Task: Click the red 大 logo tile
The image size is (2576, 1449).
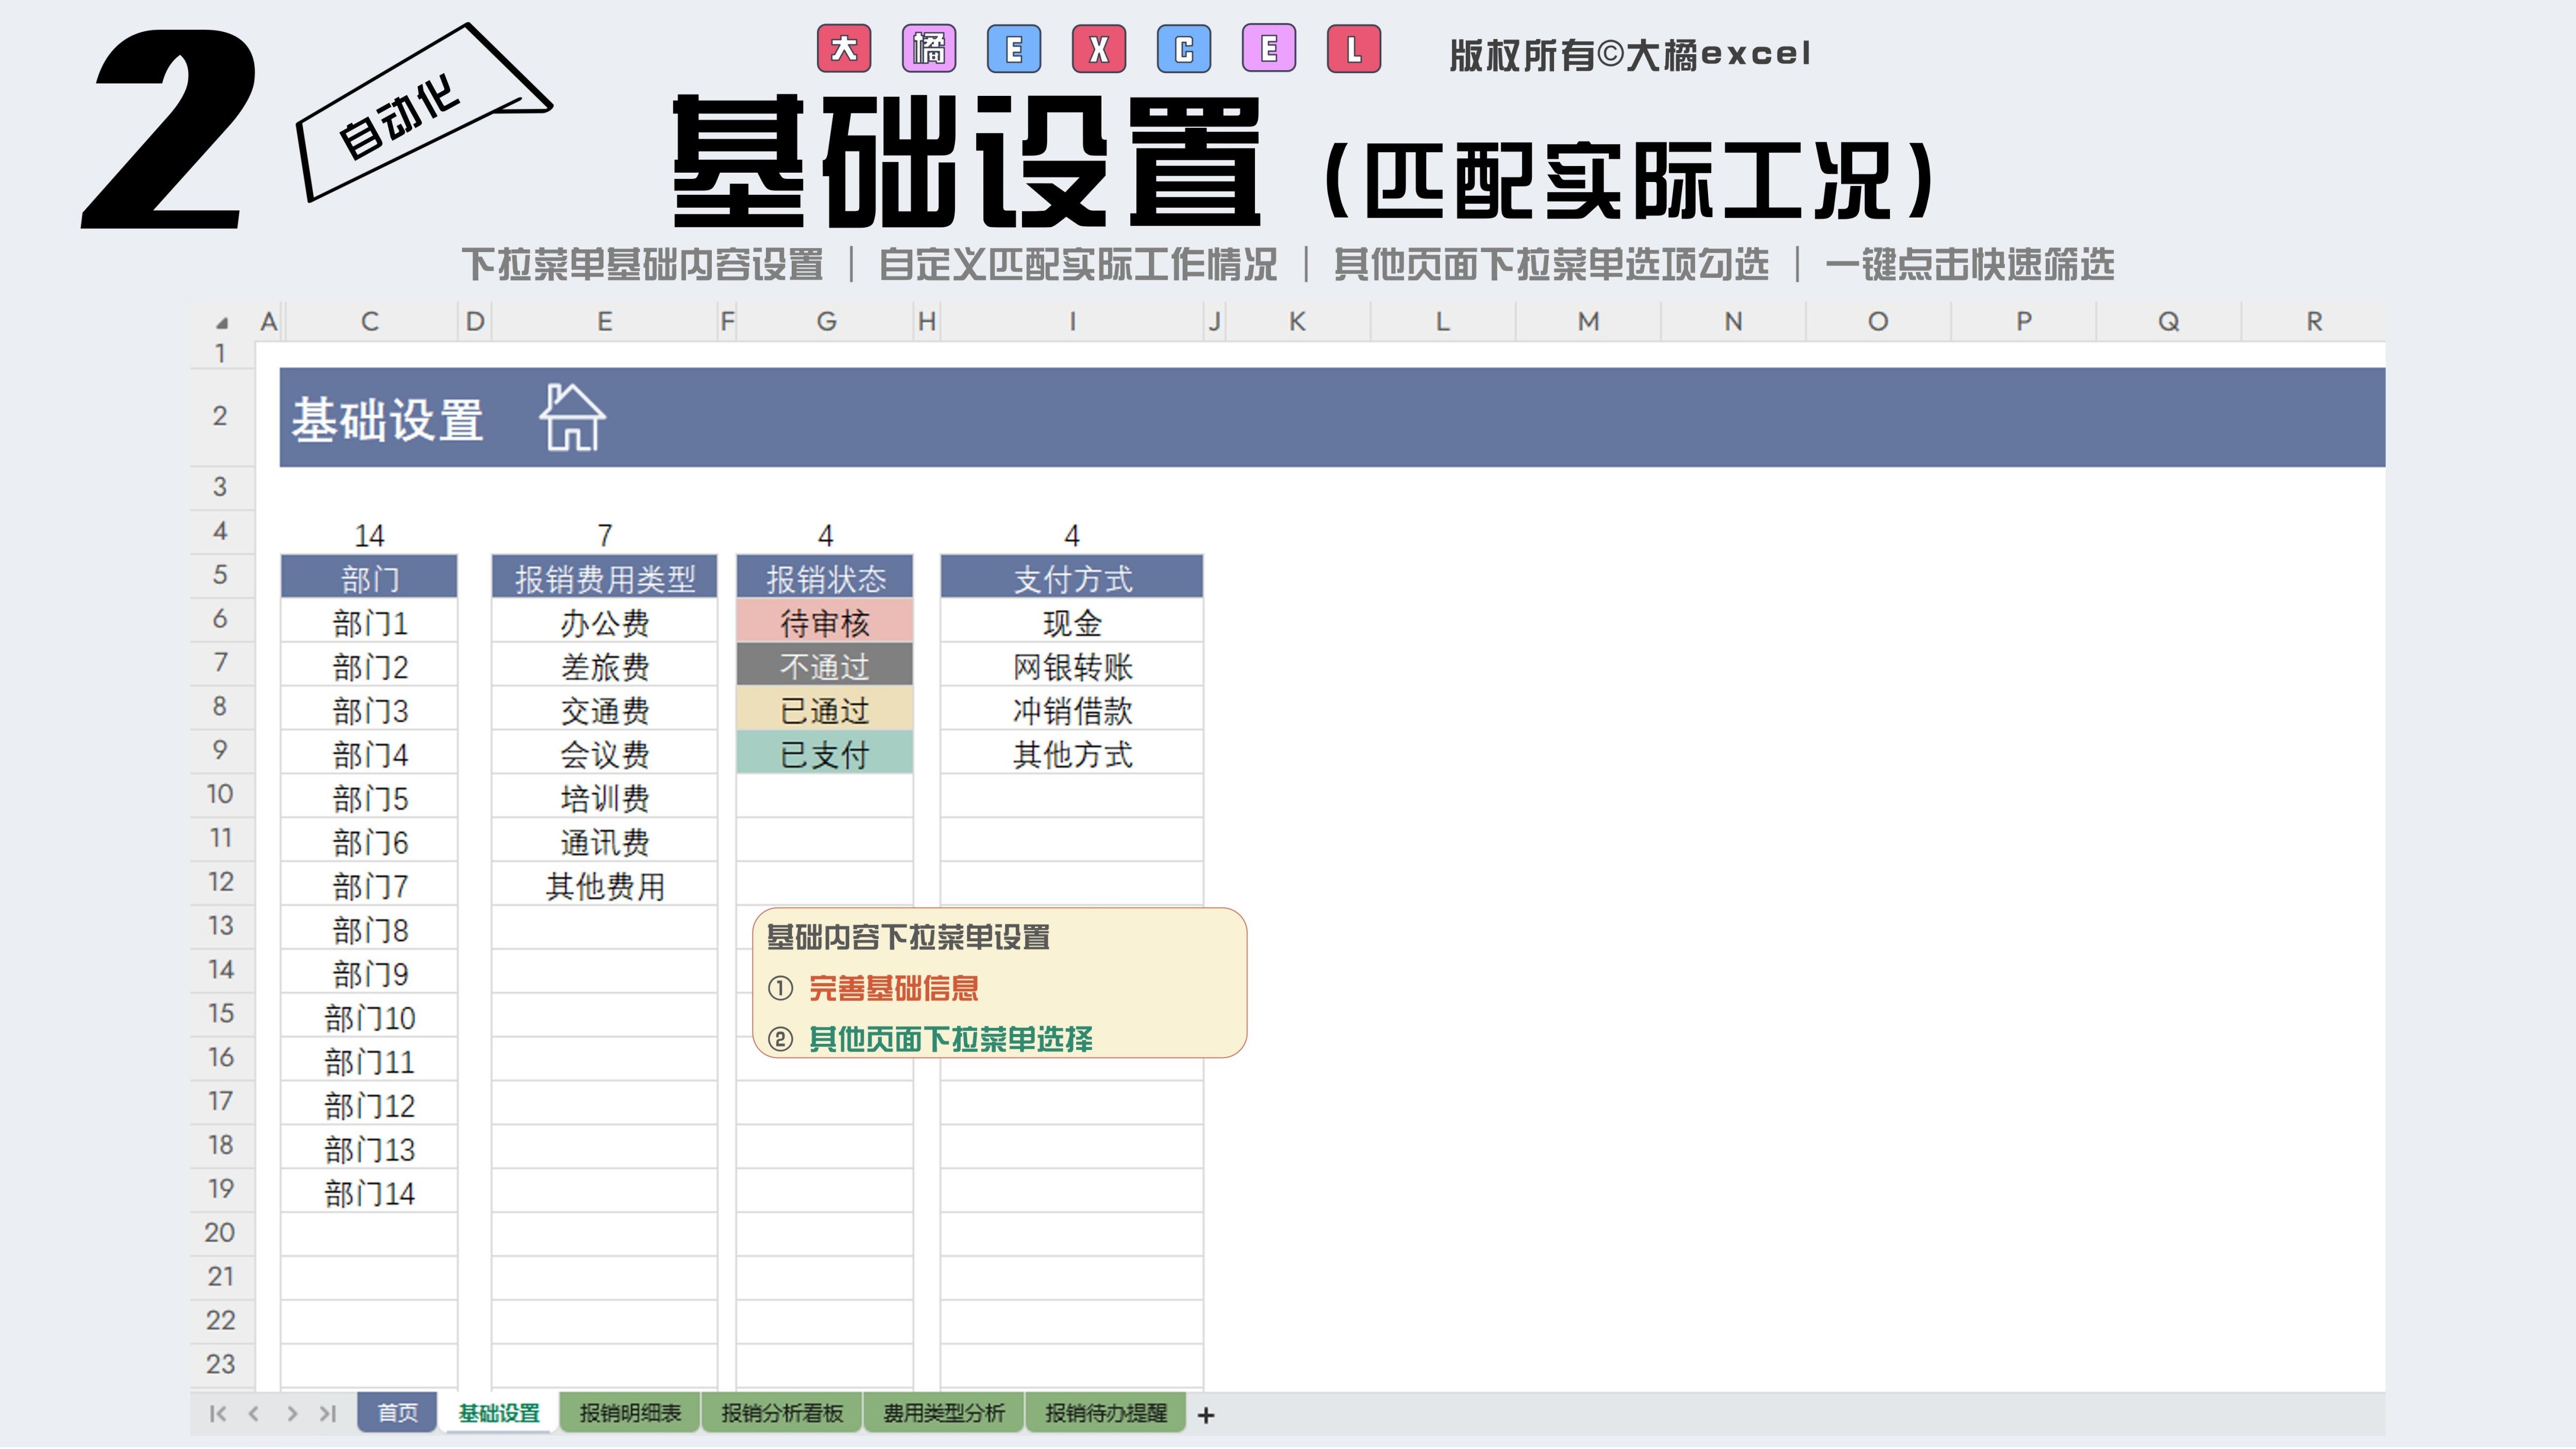Action: point(843,49)
